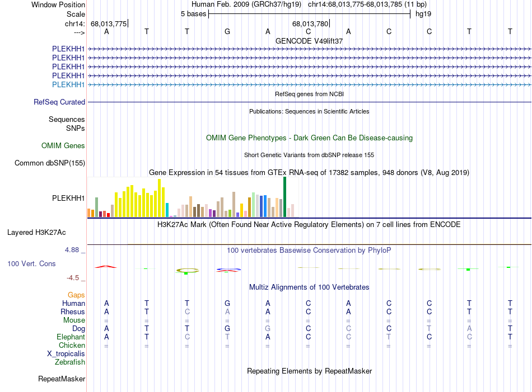This screenshot has height=392, width=532.
Task: Click the OMIM Gene Phenotypes green title
Action: [x=309, y=138]
